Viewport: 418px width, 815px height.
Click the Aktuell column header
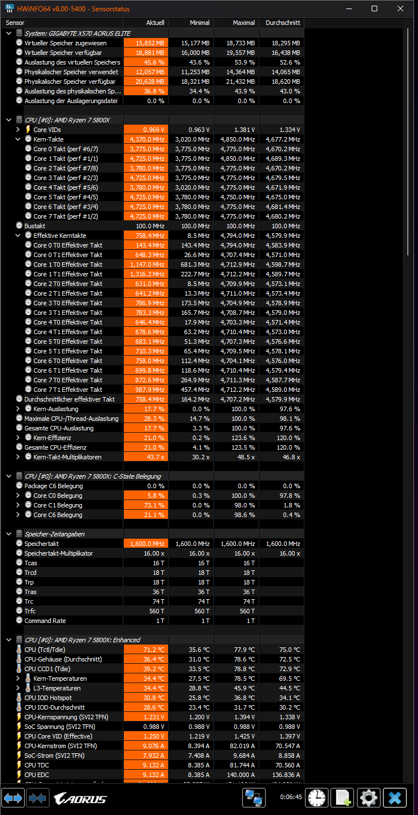click(145, 23)
